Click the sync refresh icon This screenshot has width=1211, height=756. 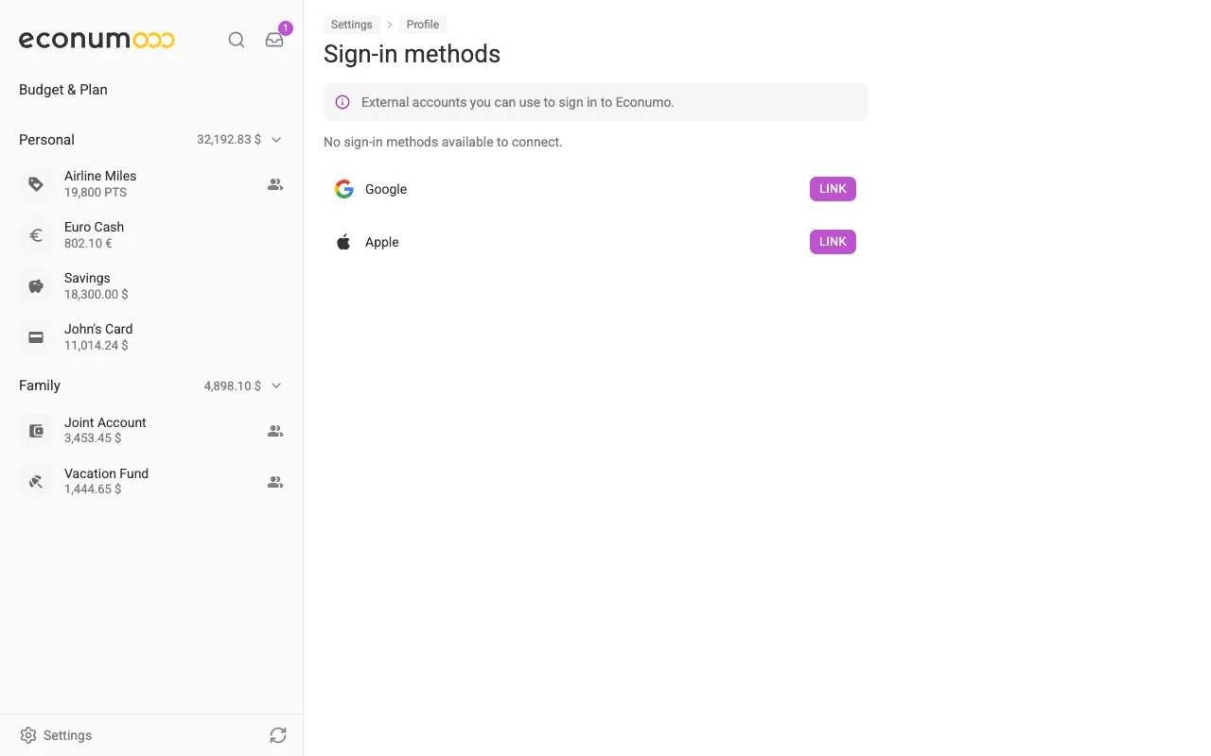(x=278, y=735)
